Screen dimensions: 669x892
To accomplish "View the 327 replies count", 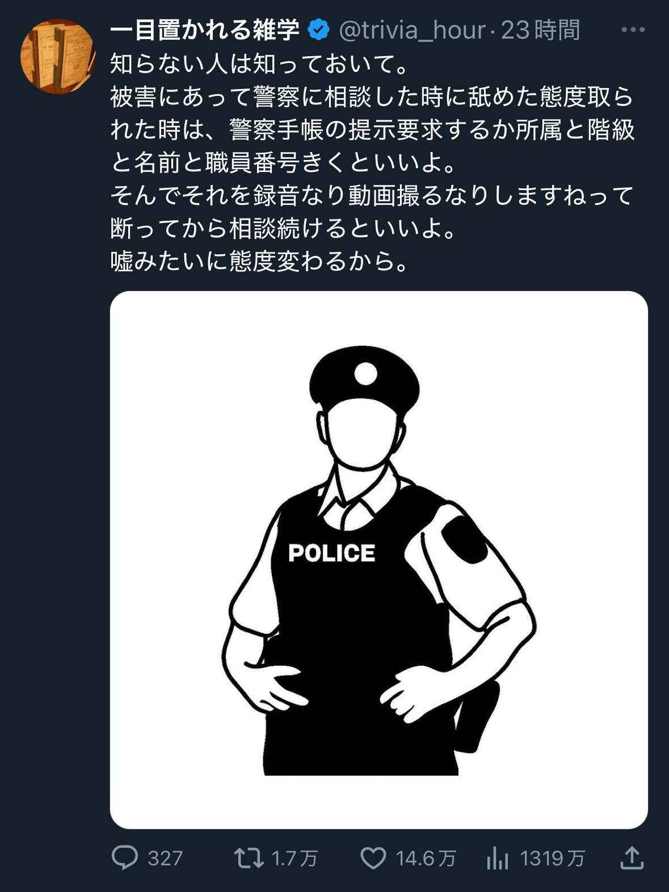I will click(x=165, y=858).
